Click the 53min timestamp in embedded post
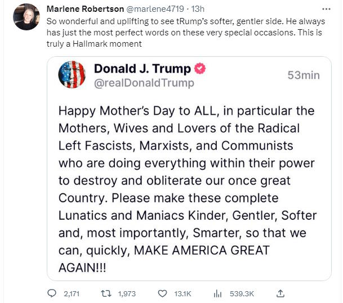343x303 pixels. 303,75
